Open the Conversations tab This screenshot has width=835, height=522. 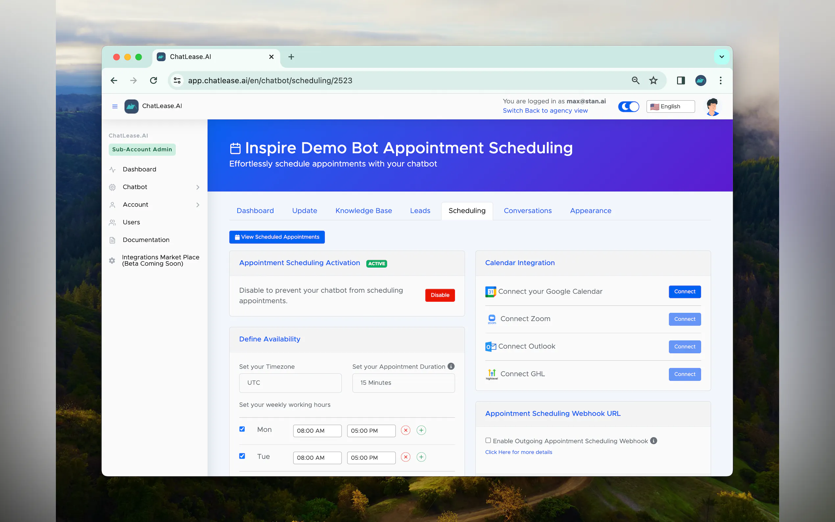point(527,211)
